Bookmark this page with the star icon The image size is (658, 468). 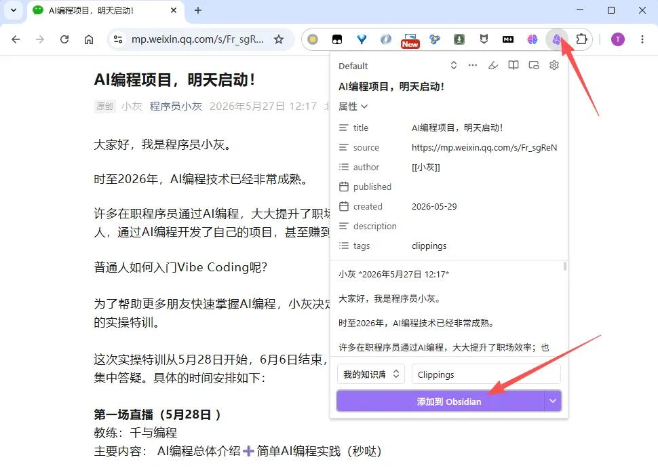(x=279, y=39)
